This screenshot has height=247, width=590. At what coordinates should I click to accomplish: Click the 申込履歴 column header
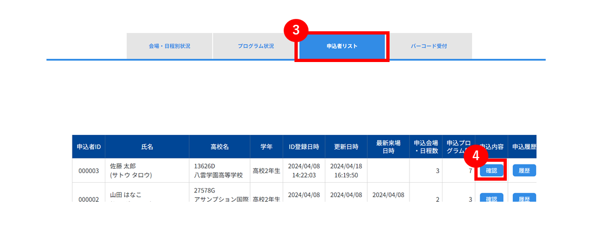coord(522,147)
